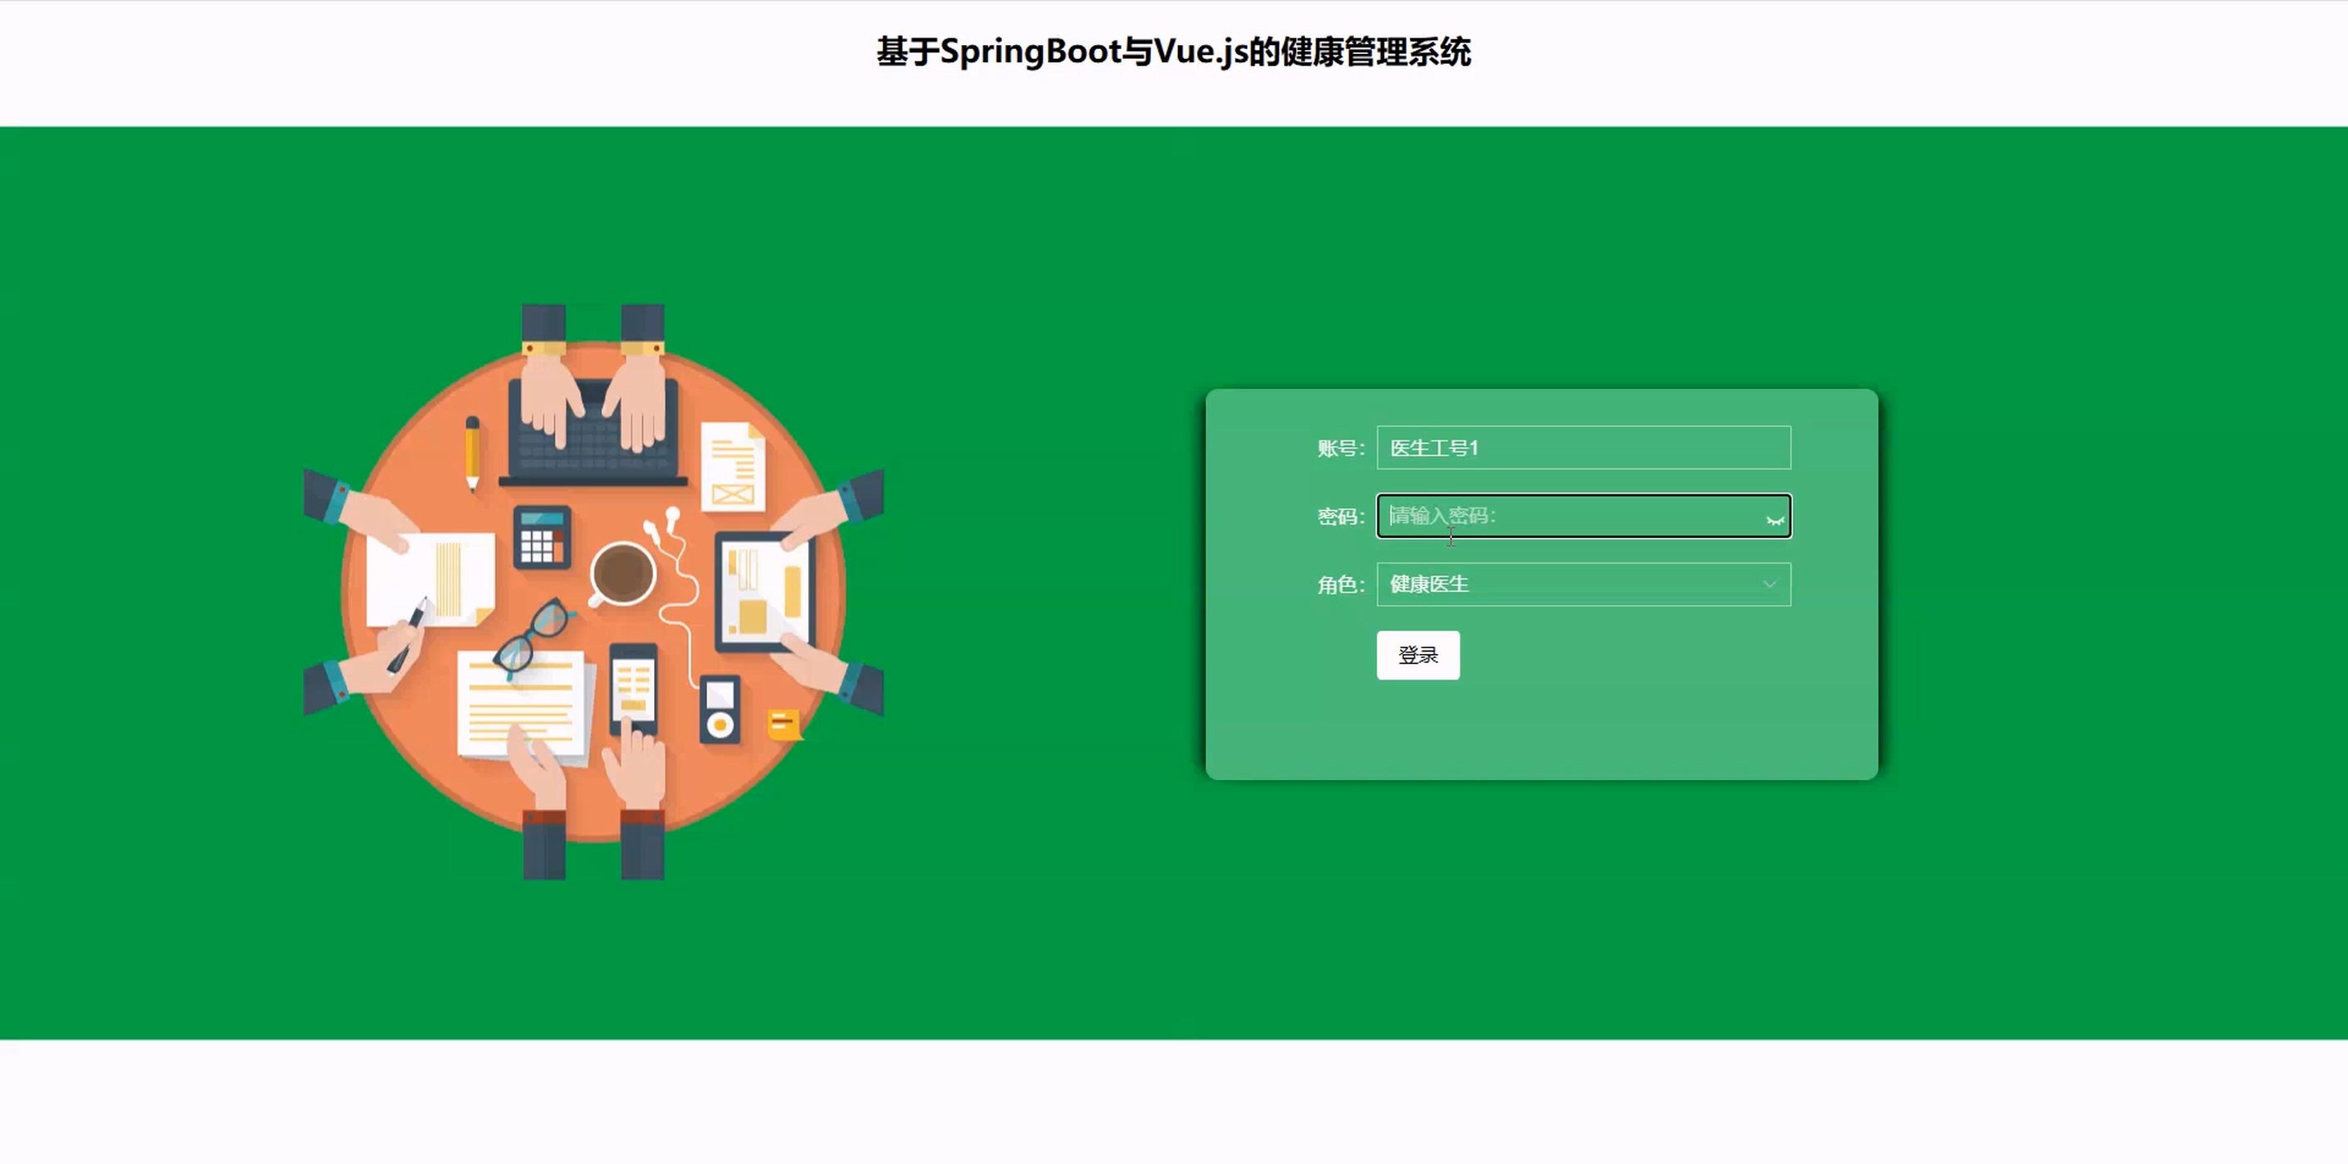
Task: Click the smartphone in the illustration
Action: click(x=633, y=688)
